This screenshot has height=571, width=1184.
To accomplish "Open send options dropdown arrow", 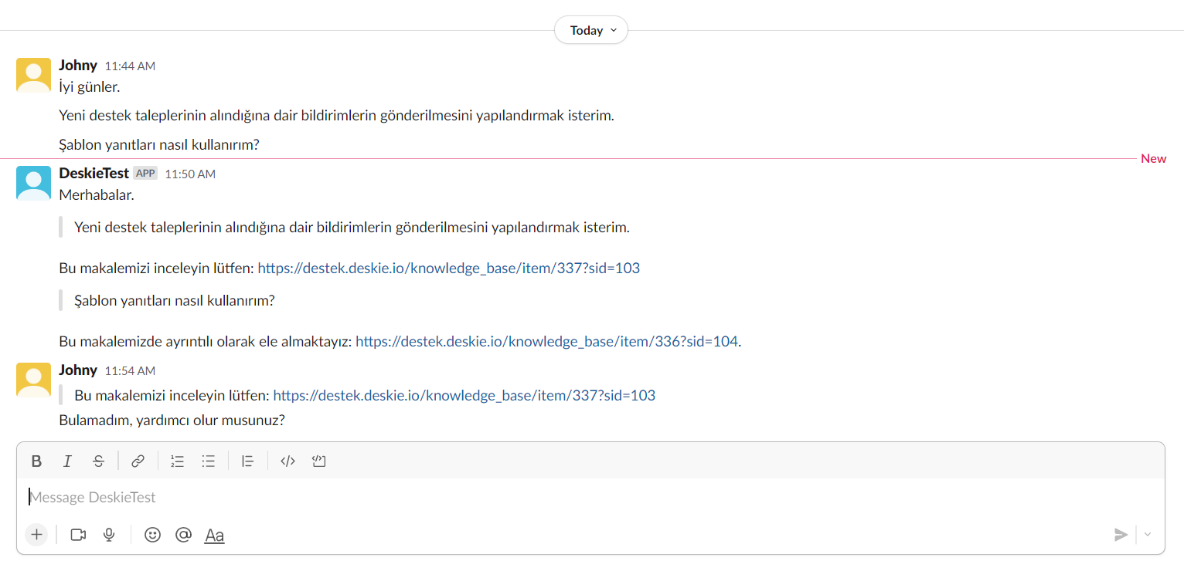I will pyautogui.click(x=1148, y=535).
